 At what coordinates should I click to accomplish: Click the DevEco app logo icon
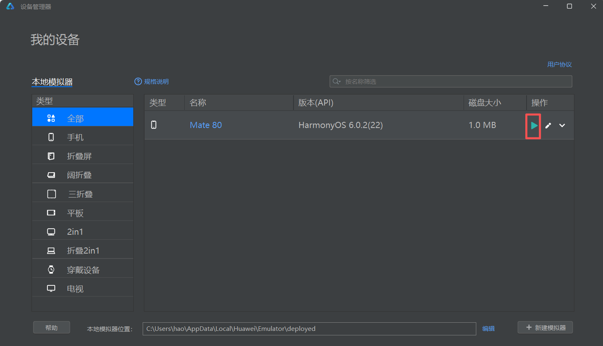(10, 6)
